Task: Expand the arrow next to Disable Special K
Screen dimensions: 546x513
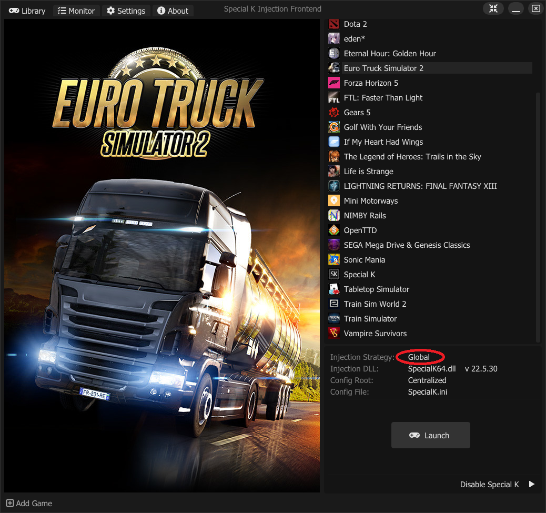Action: (532, 484)
